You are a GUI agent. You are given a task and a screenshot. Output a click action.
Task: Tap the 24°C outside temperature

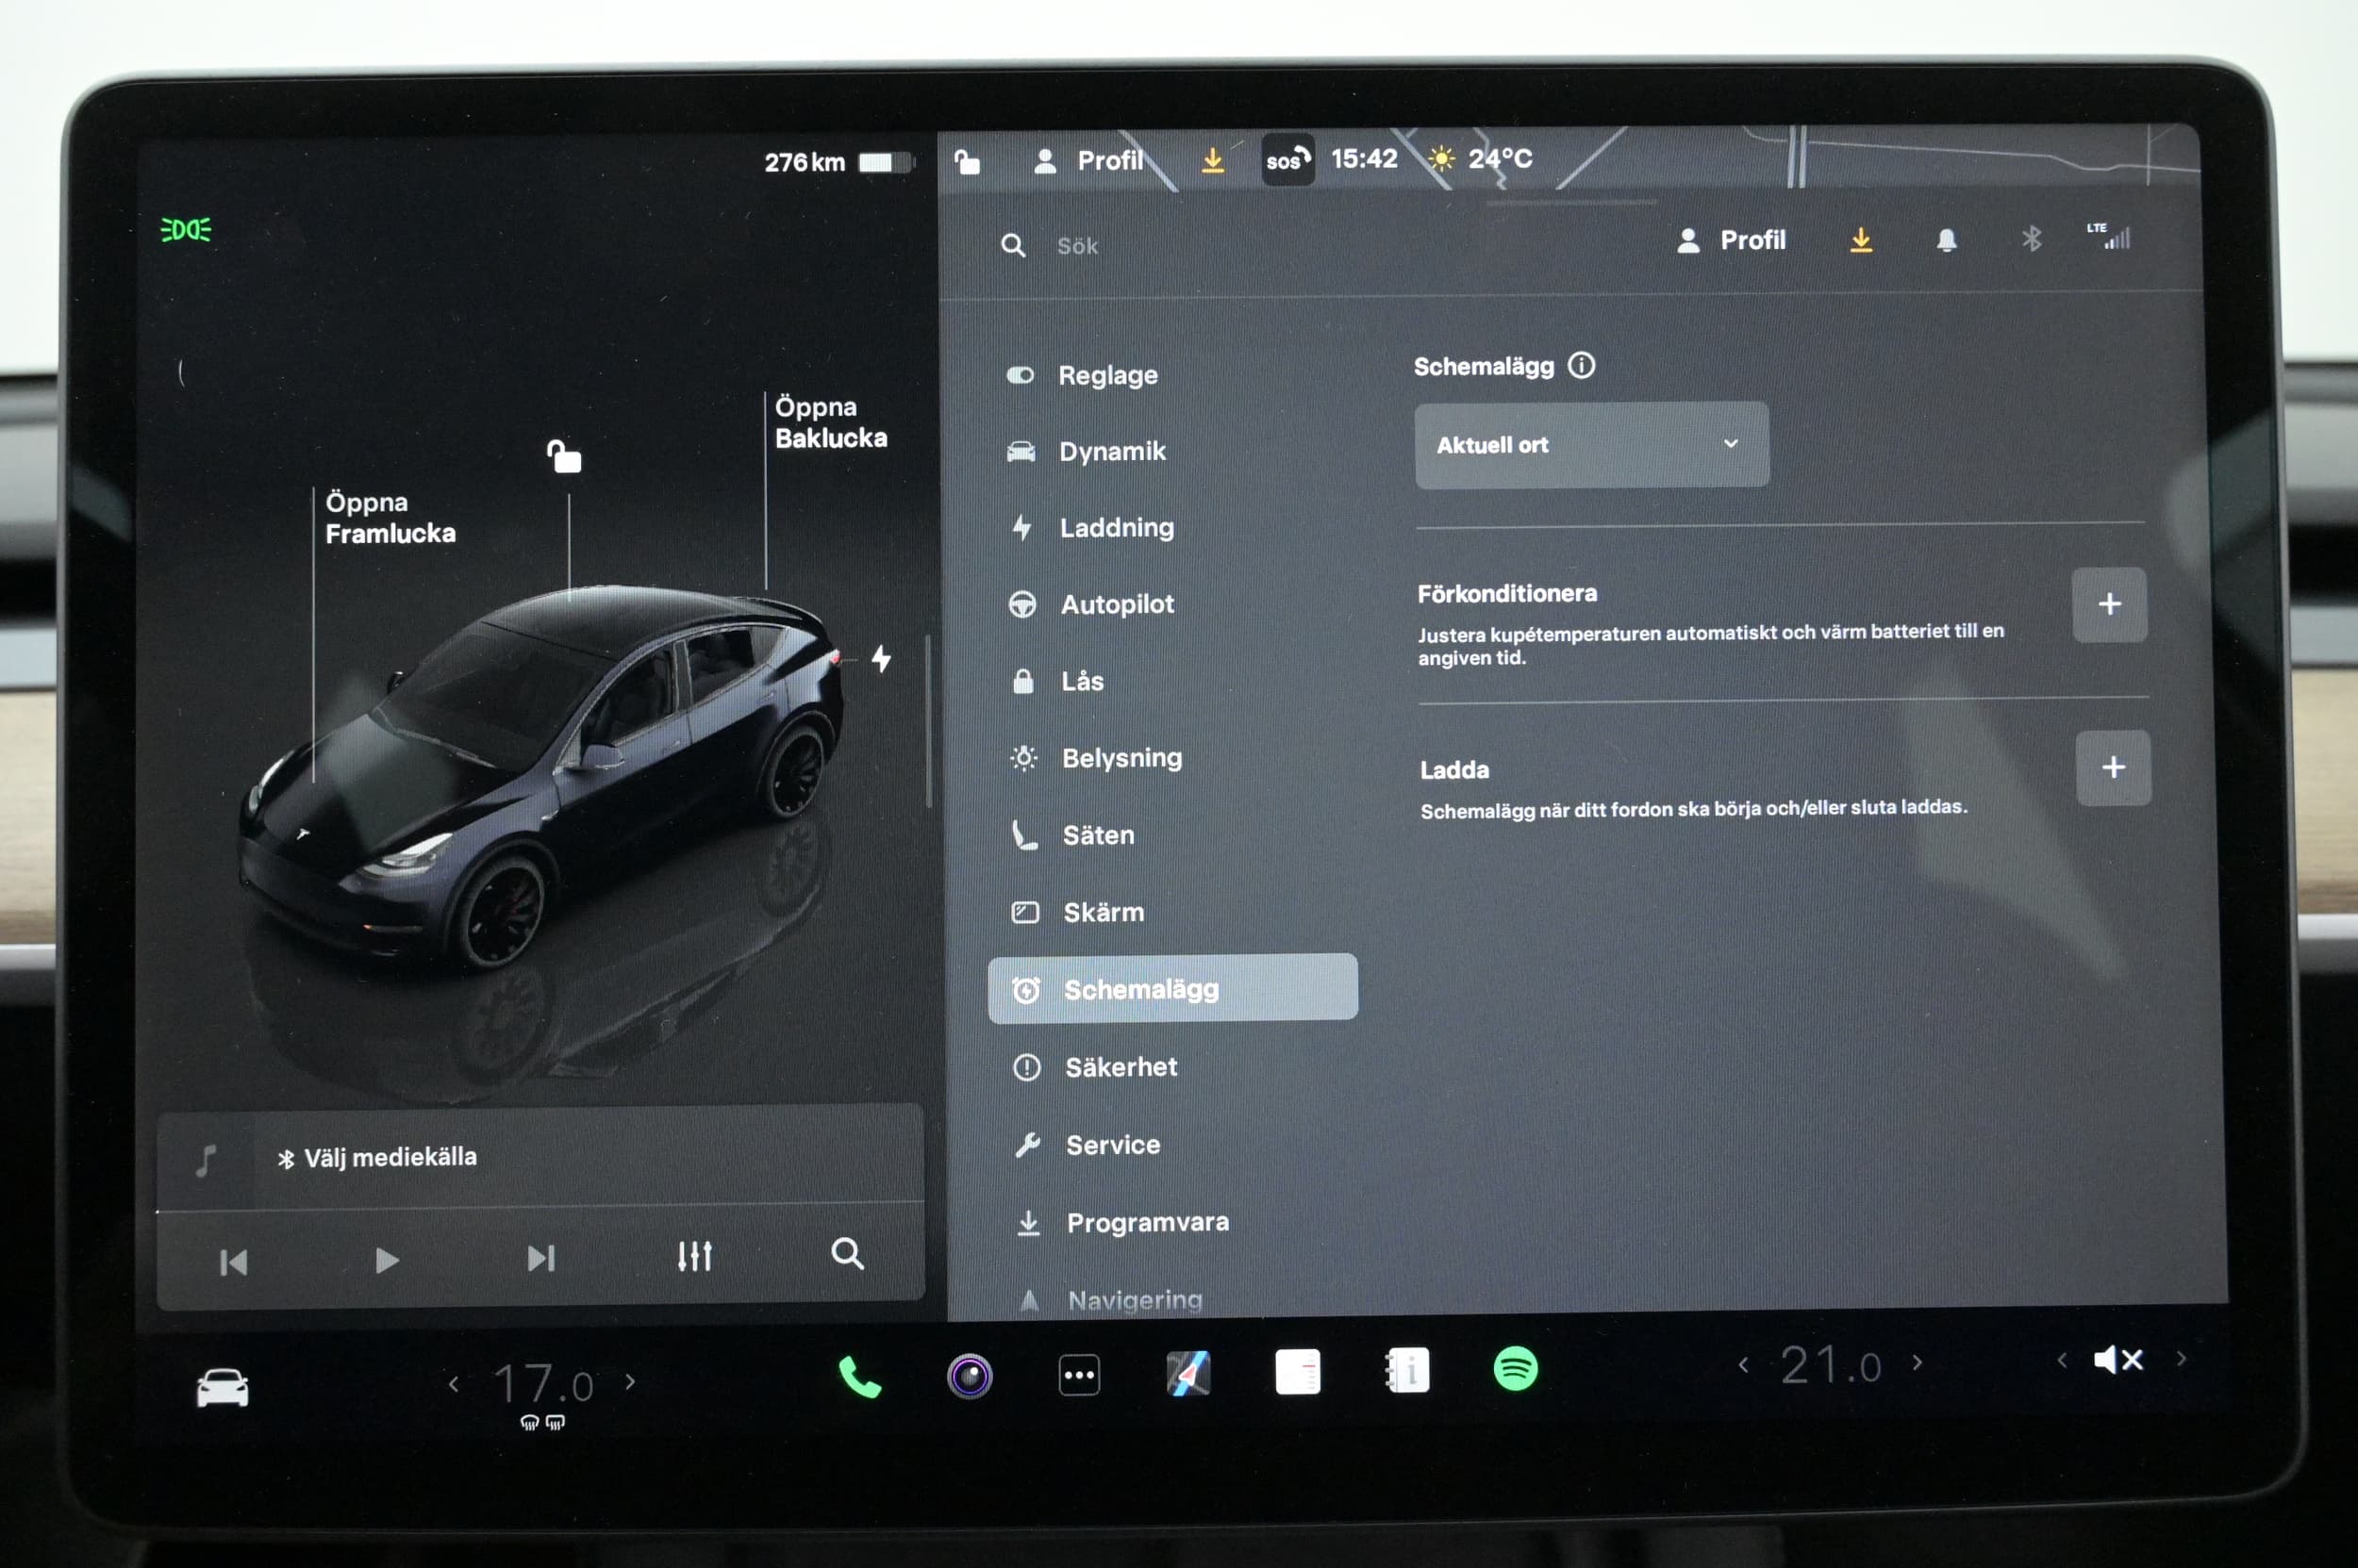pyautogui.click(x=1500, y=158)
